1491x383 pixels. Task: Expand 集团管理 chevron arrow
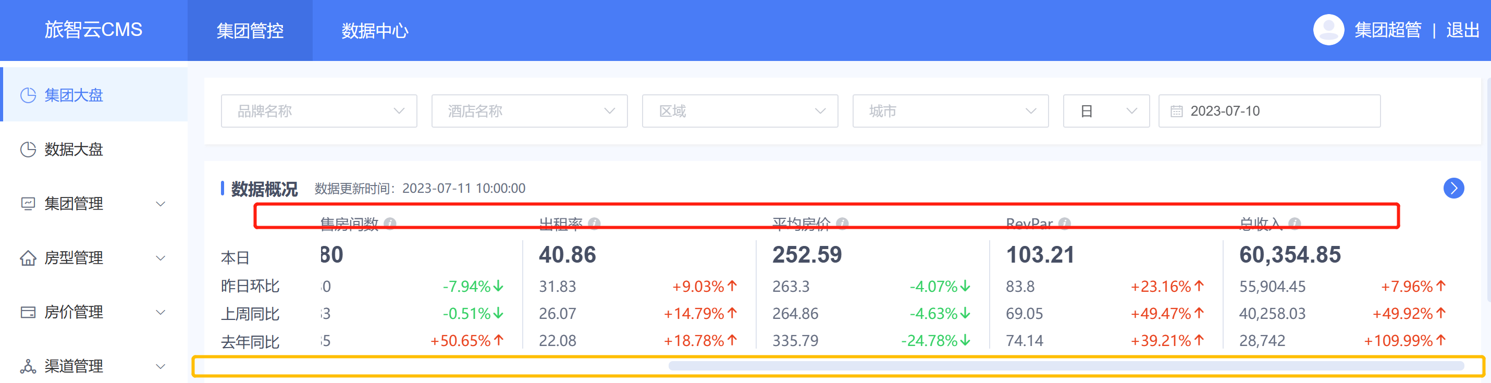coord(161,204)
